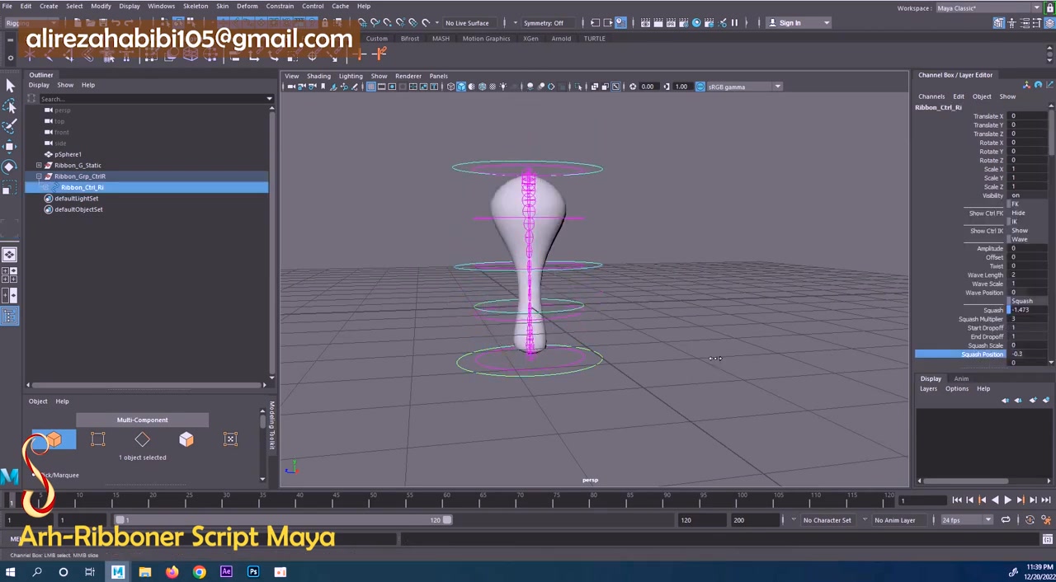This screenshot has height=582, width=1056.
Task: Go to end of playback range
Action: 1045,500
